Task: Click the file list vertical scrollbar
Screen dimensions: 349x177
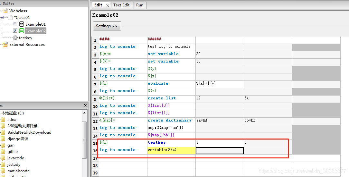Action: (x=84, y=140)
